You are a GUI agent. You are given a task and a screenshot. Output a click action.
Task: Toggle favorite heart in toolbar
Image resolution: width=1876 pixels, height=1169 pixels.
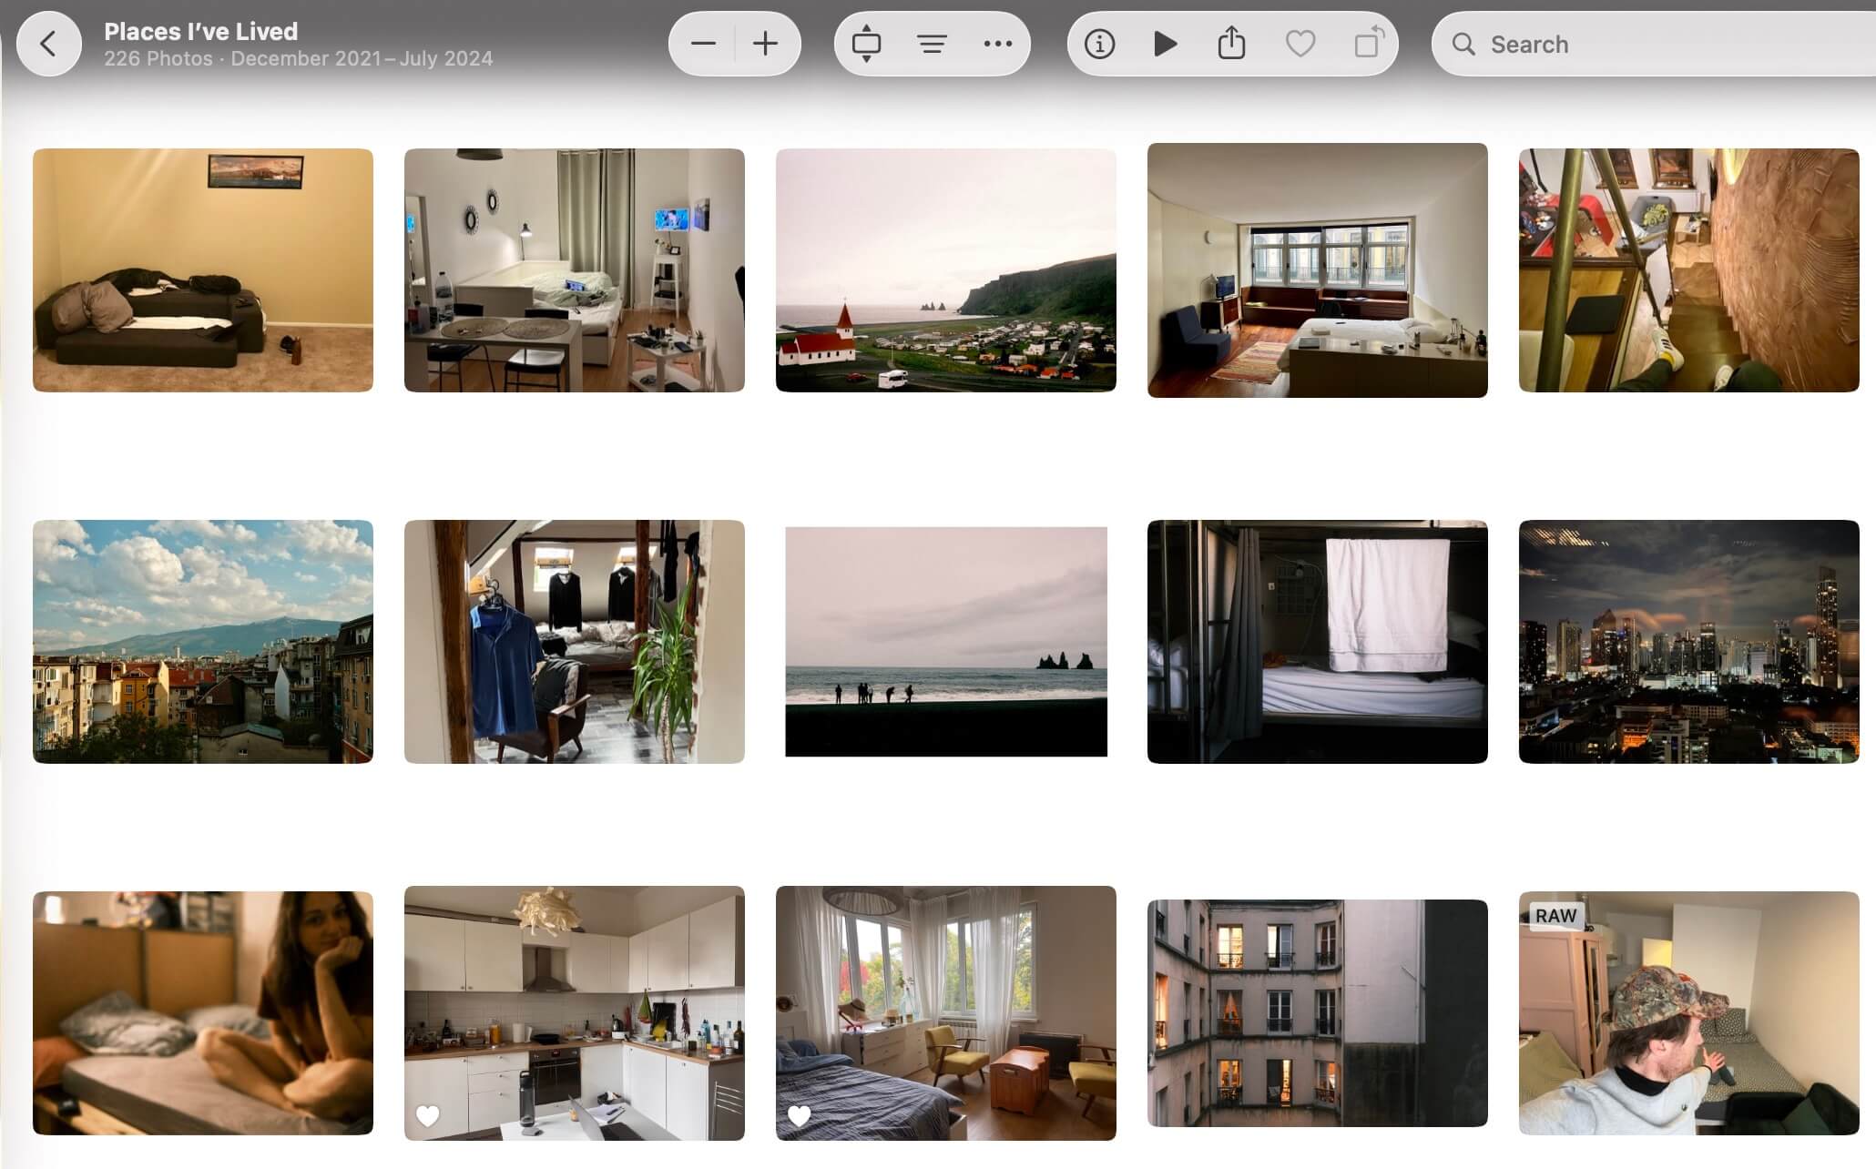[x=1300, y=44]
